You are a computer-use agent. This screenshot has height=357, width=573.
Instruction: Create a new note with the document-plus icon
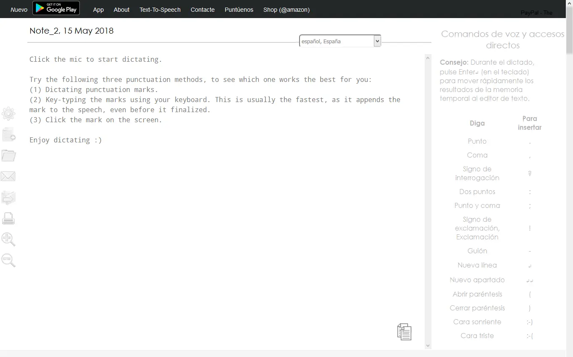coord(9,134)
